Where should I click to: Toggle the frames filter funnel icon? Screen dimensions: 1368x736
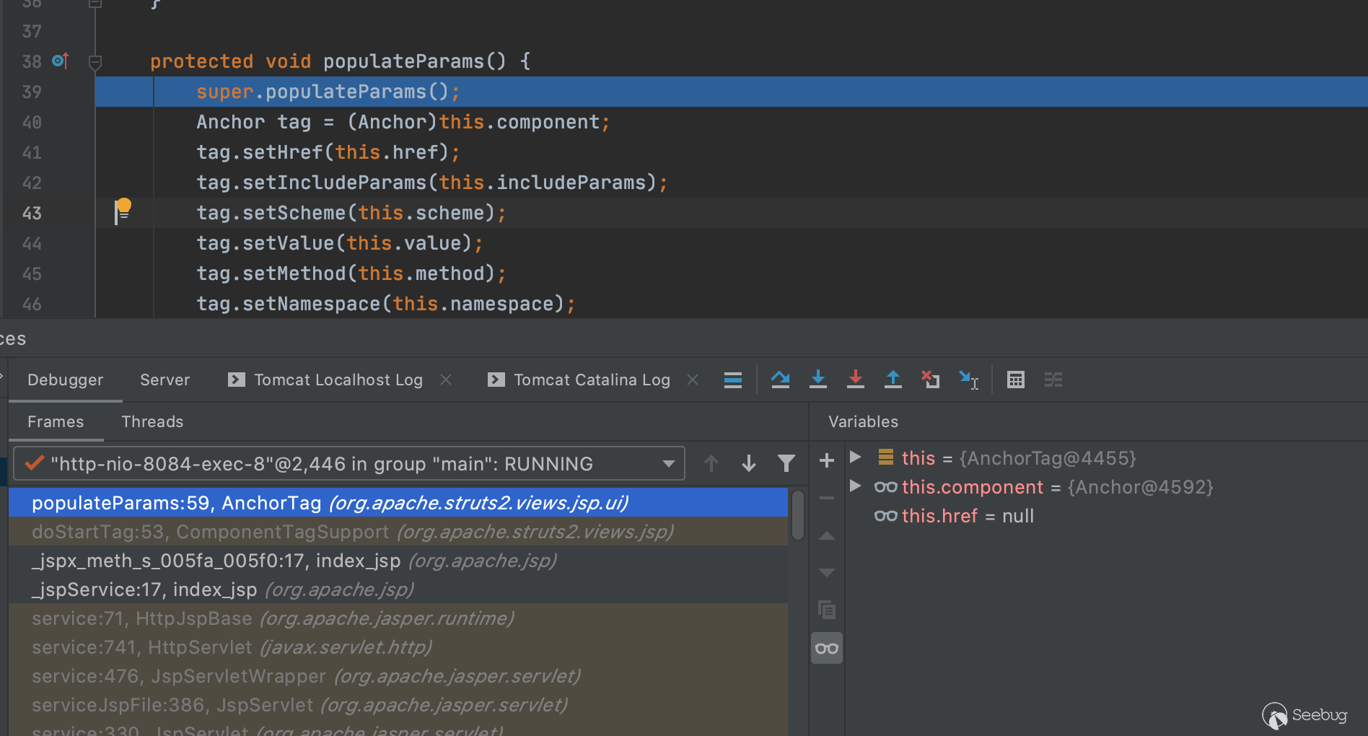pyautogui.click(x=786, y=463)
